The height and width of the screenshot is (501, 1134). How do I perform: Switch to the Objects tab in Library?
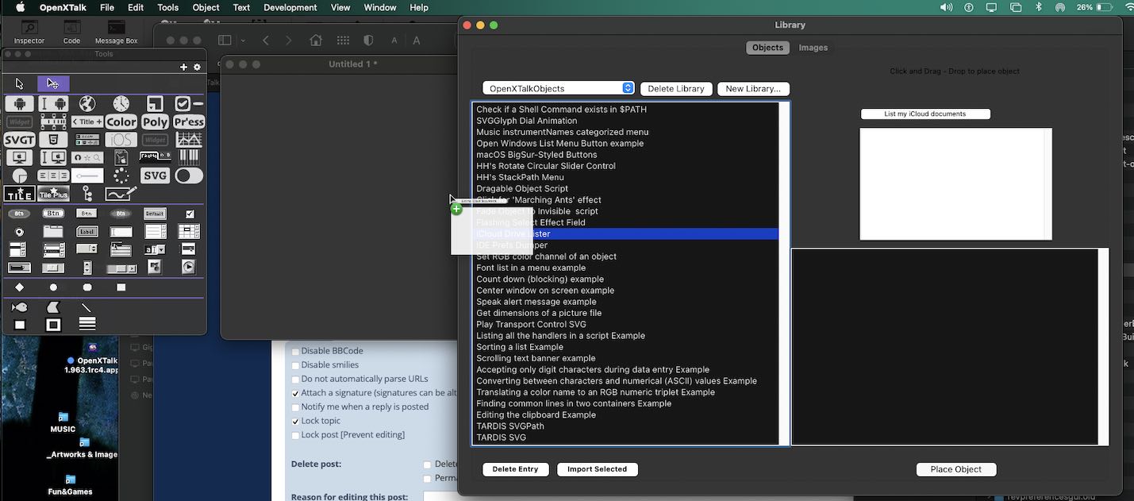pyautogui.click(x=767, y=48)
